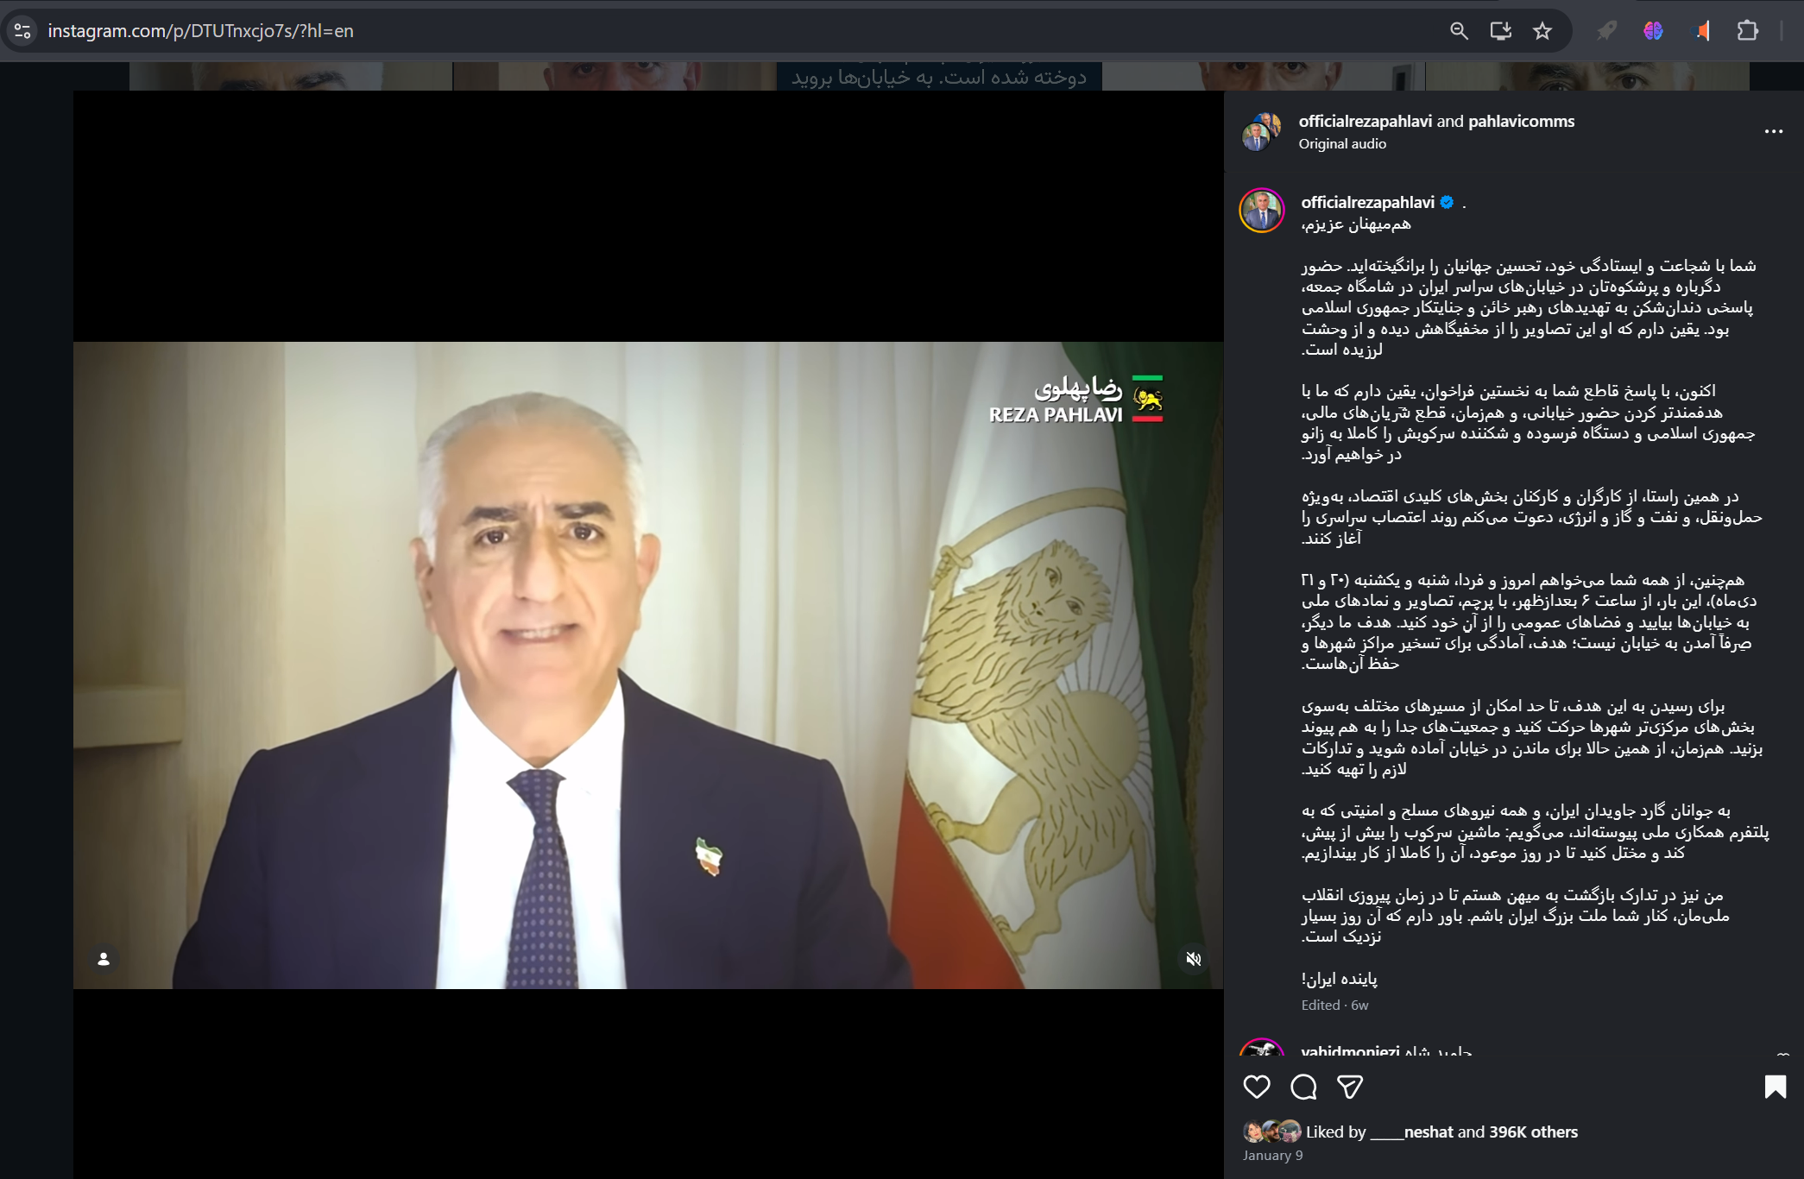Open the 396K others likes list
The width and height of the screenshot is (1804, 1179).
point(1533,1132)
